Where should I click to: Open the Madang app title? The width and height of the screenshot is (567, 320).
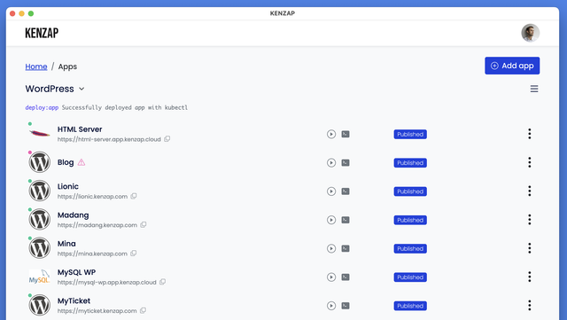click(73, 215)
